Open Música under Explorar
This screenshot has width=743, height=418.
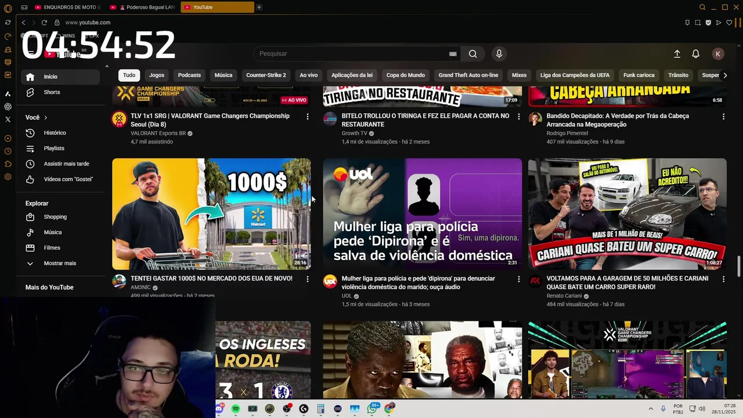point(60,232)
